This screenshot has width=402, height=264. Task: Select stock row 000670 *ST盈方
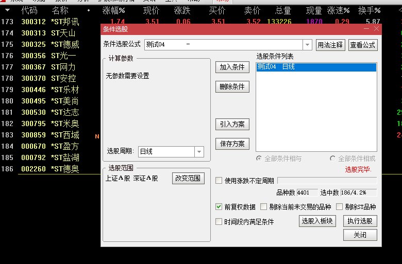click(x=51, y=146)
